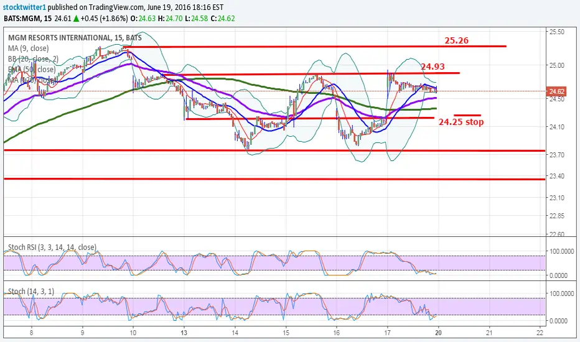
Task: Click the Stoch pane 0.0000 scale label
Action: click(559, 321)
